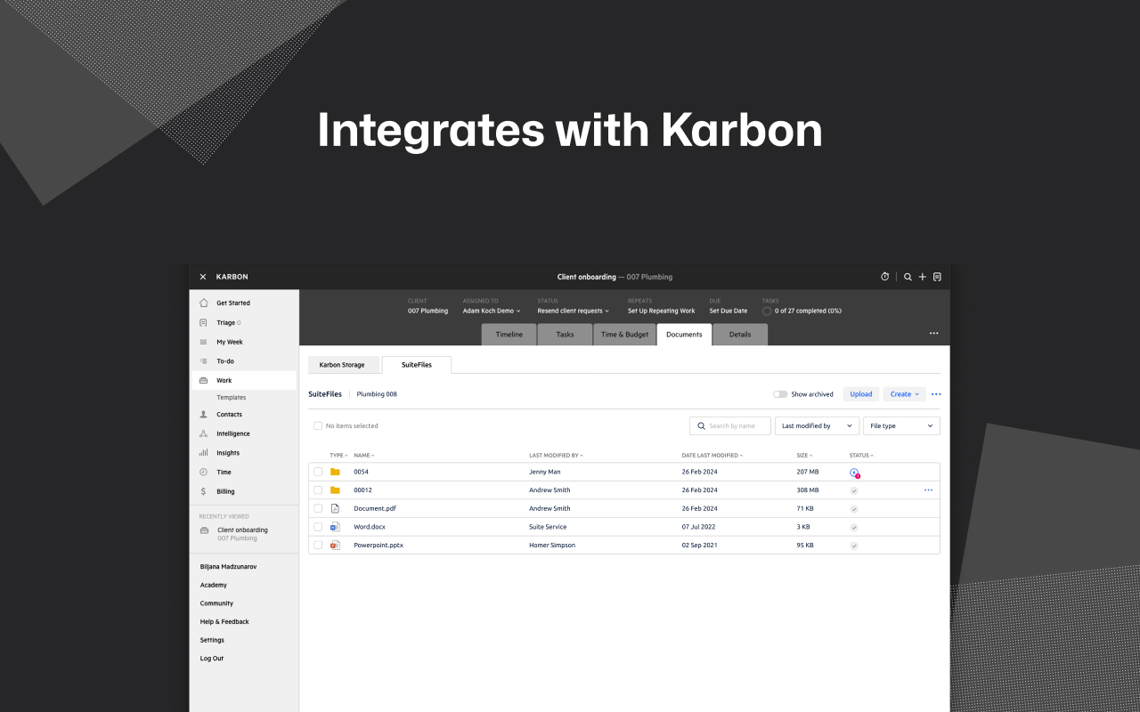Viewport: 1140px width, 712px height.
Task: Click the Word icon for Word.docx
Action: (x=335, y=527)
